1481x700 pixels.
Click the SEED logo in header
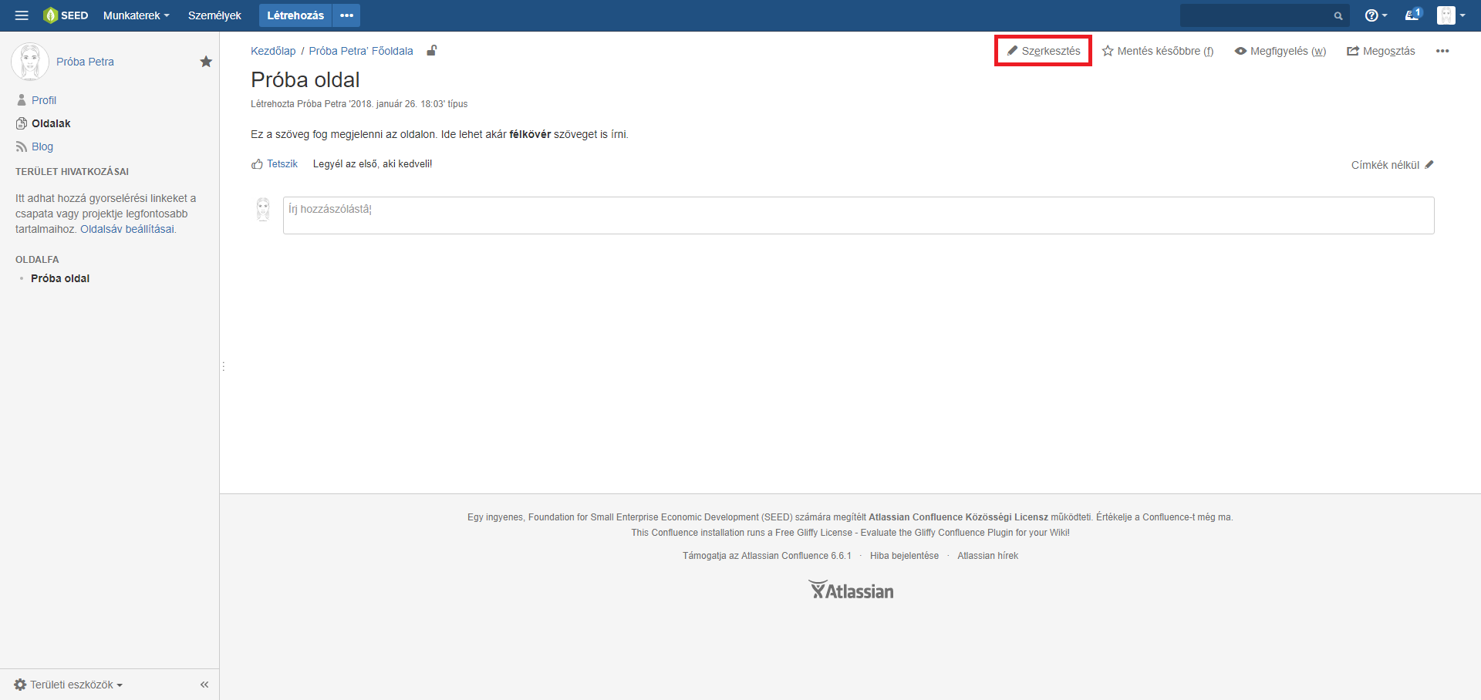(x=66, y=15)
